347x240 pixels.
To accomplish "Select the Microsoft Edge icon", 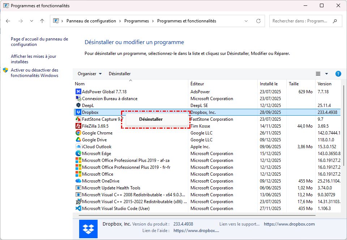I will (78, 154).
